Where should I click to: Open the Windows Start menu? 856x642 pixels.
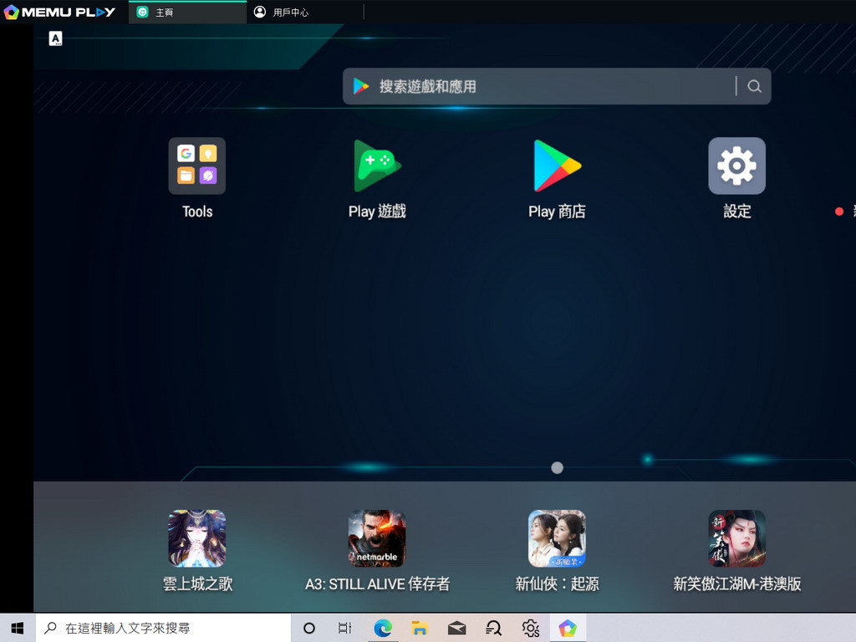[x=18, y=629]
